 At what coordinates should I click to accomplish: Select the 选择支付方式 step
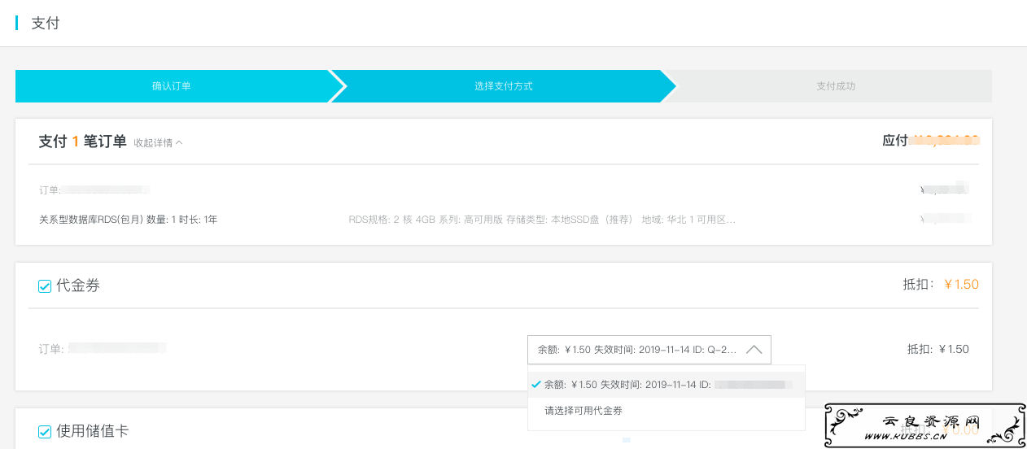(503, 86)
